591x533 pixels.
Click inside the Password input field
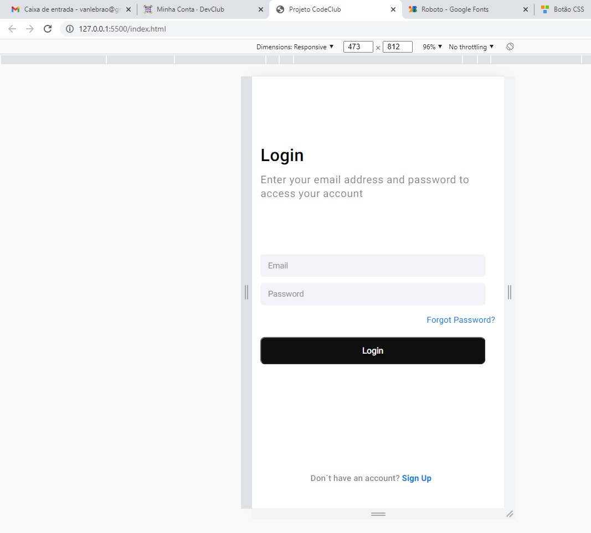coord(372,294)
